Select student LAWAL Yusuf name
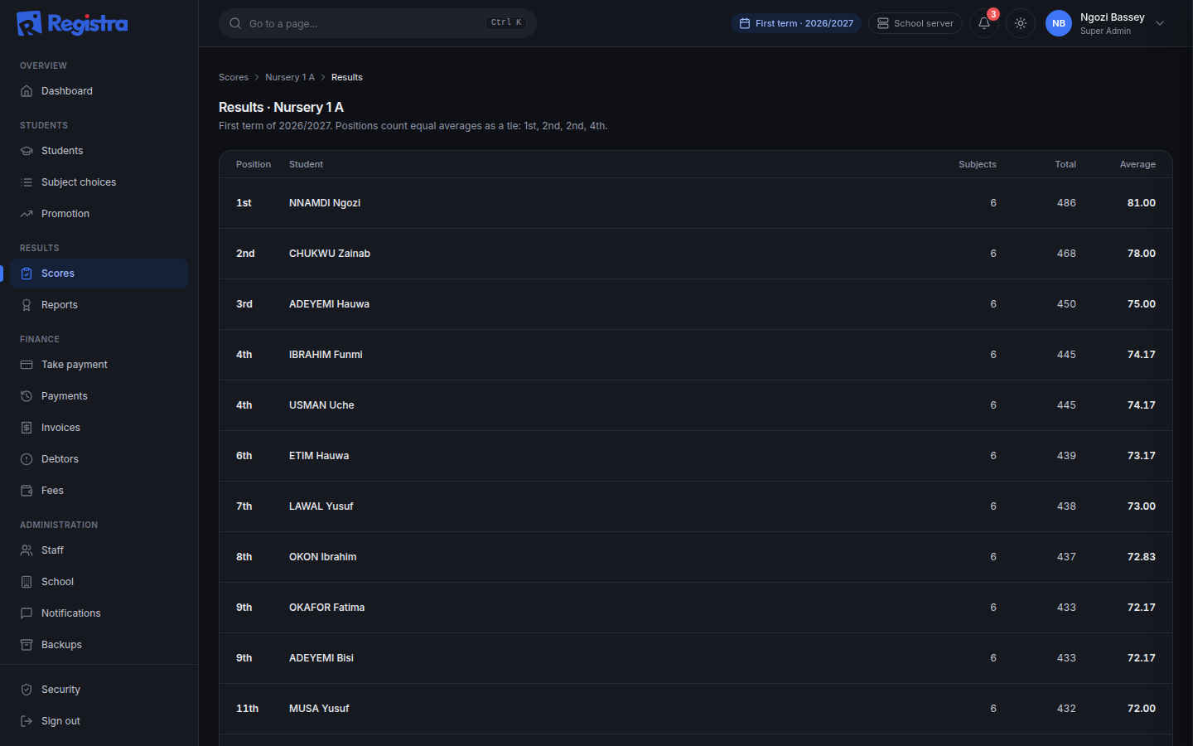1193x746 pixels. click(x=321, y=506)
